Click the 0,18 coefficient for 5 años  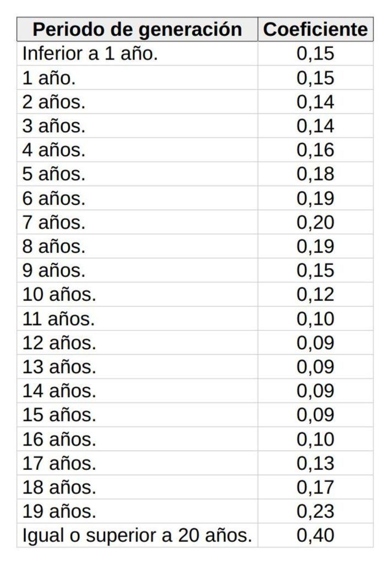tap(315, 173)
